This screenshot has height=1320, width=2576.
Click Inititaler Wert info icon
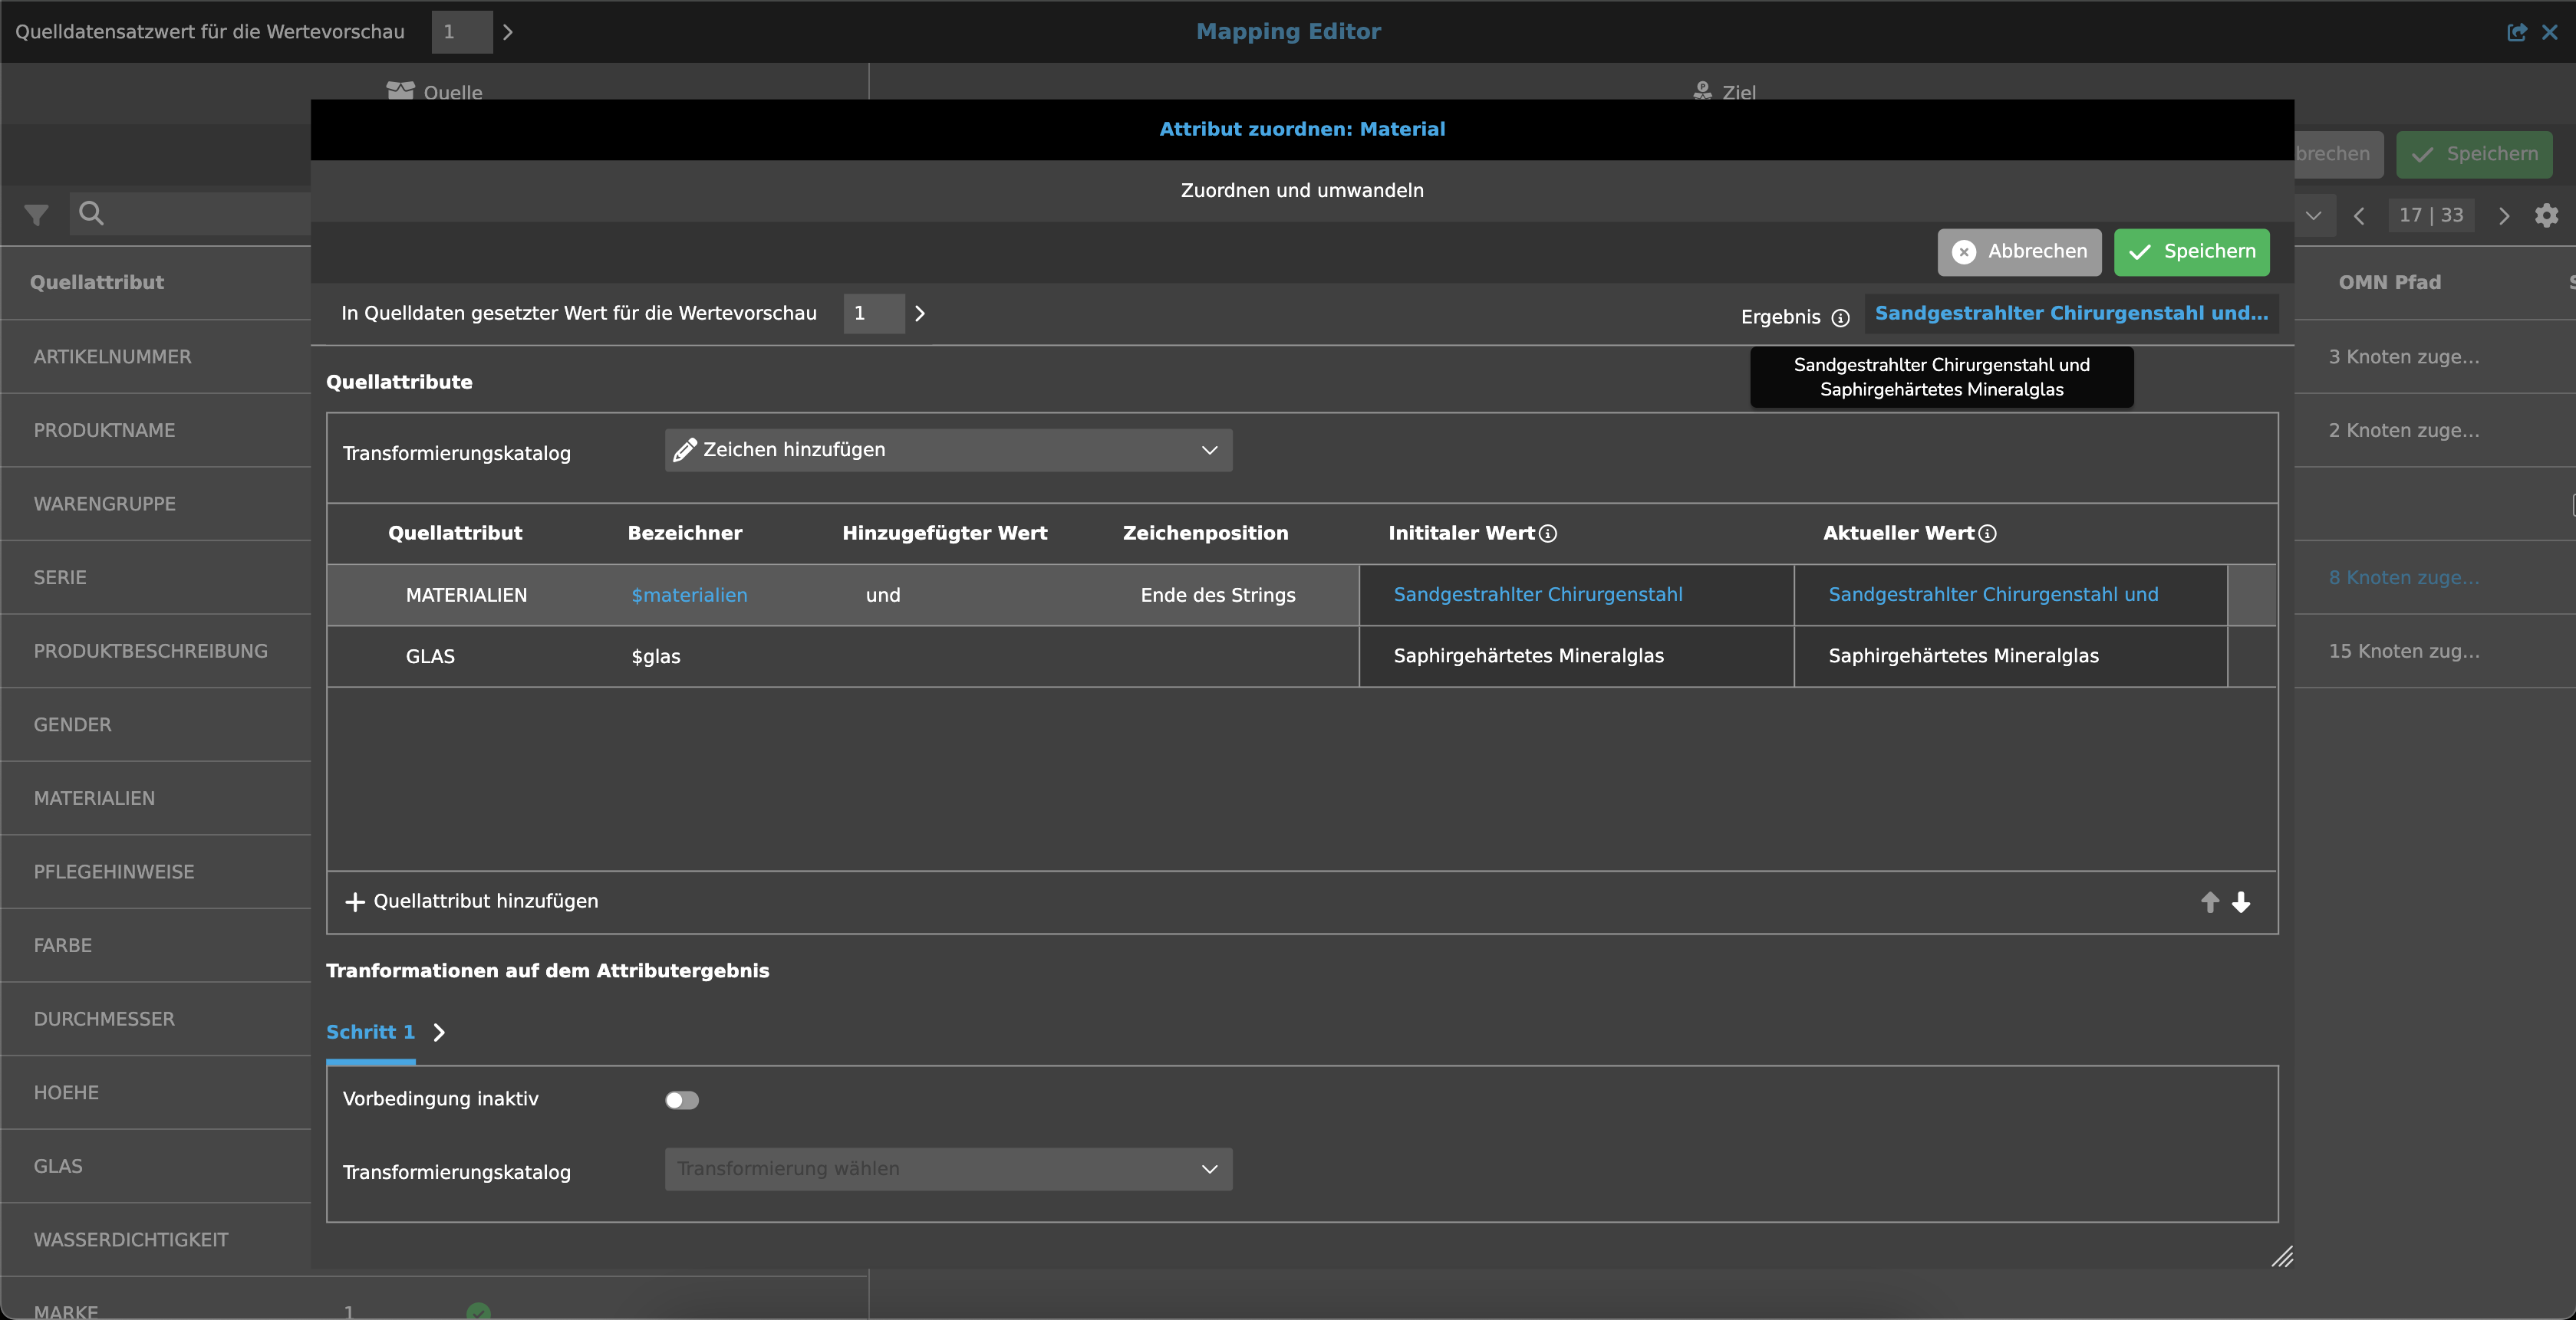tap(1548, 534)
